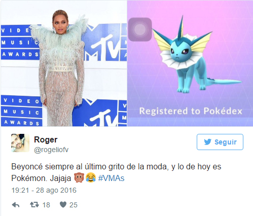Open the Vaporeon Pokémon image
The height and width of the screenshot is (216, 253).
(x=190, y=63)
